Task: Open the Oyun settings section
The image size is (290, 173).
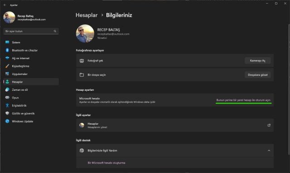Action: (x=31, y=98)
